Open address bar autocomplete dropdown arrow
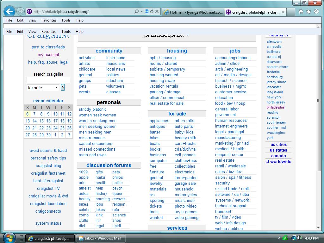The width and height of the screenshot is (324, 243). [x=141, y=12]
